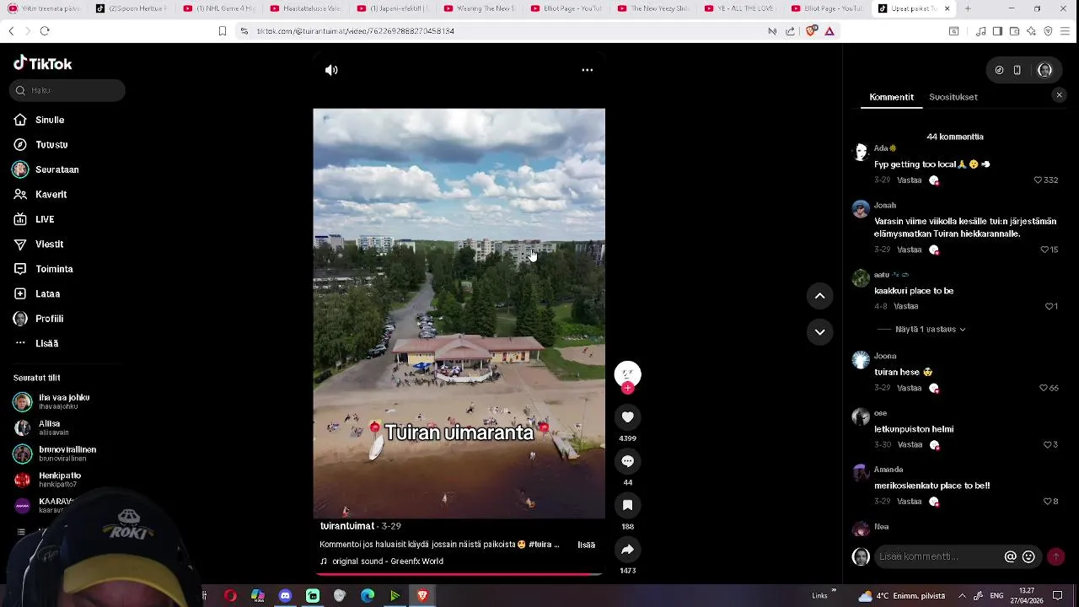Like the video with the heart icon
Viewport: 1079px width, 607px height.
point(628,417)
